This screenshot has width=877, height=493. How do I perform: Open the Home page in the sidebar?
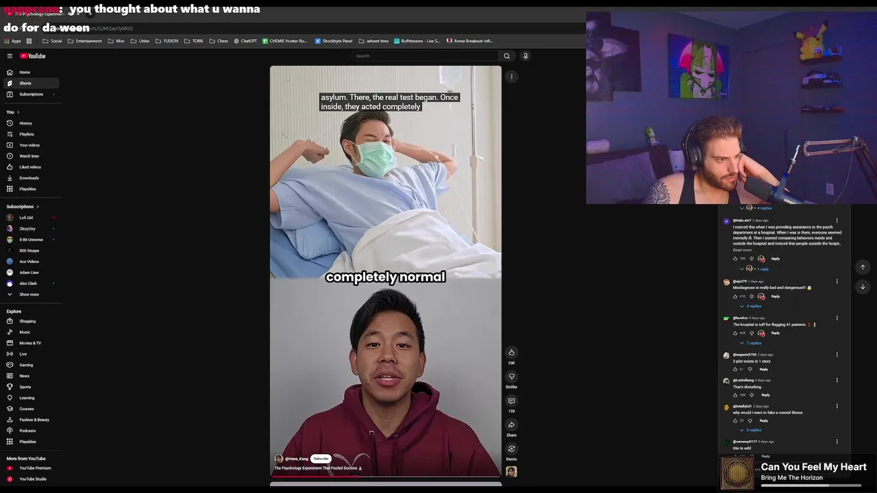point(30,73)
